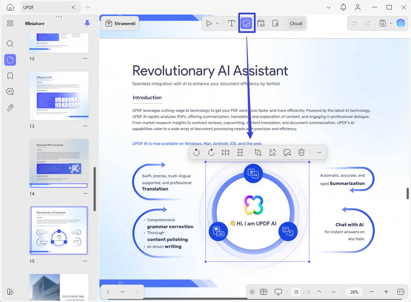Select the text editing tool

[231, 23]
